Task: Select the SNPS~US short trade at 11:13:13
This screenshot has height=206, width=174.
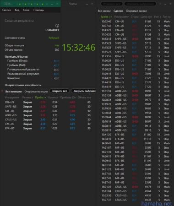Action: pos(136,39)
